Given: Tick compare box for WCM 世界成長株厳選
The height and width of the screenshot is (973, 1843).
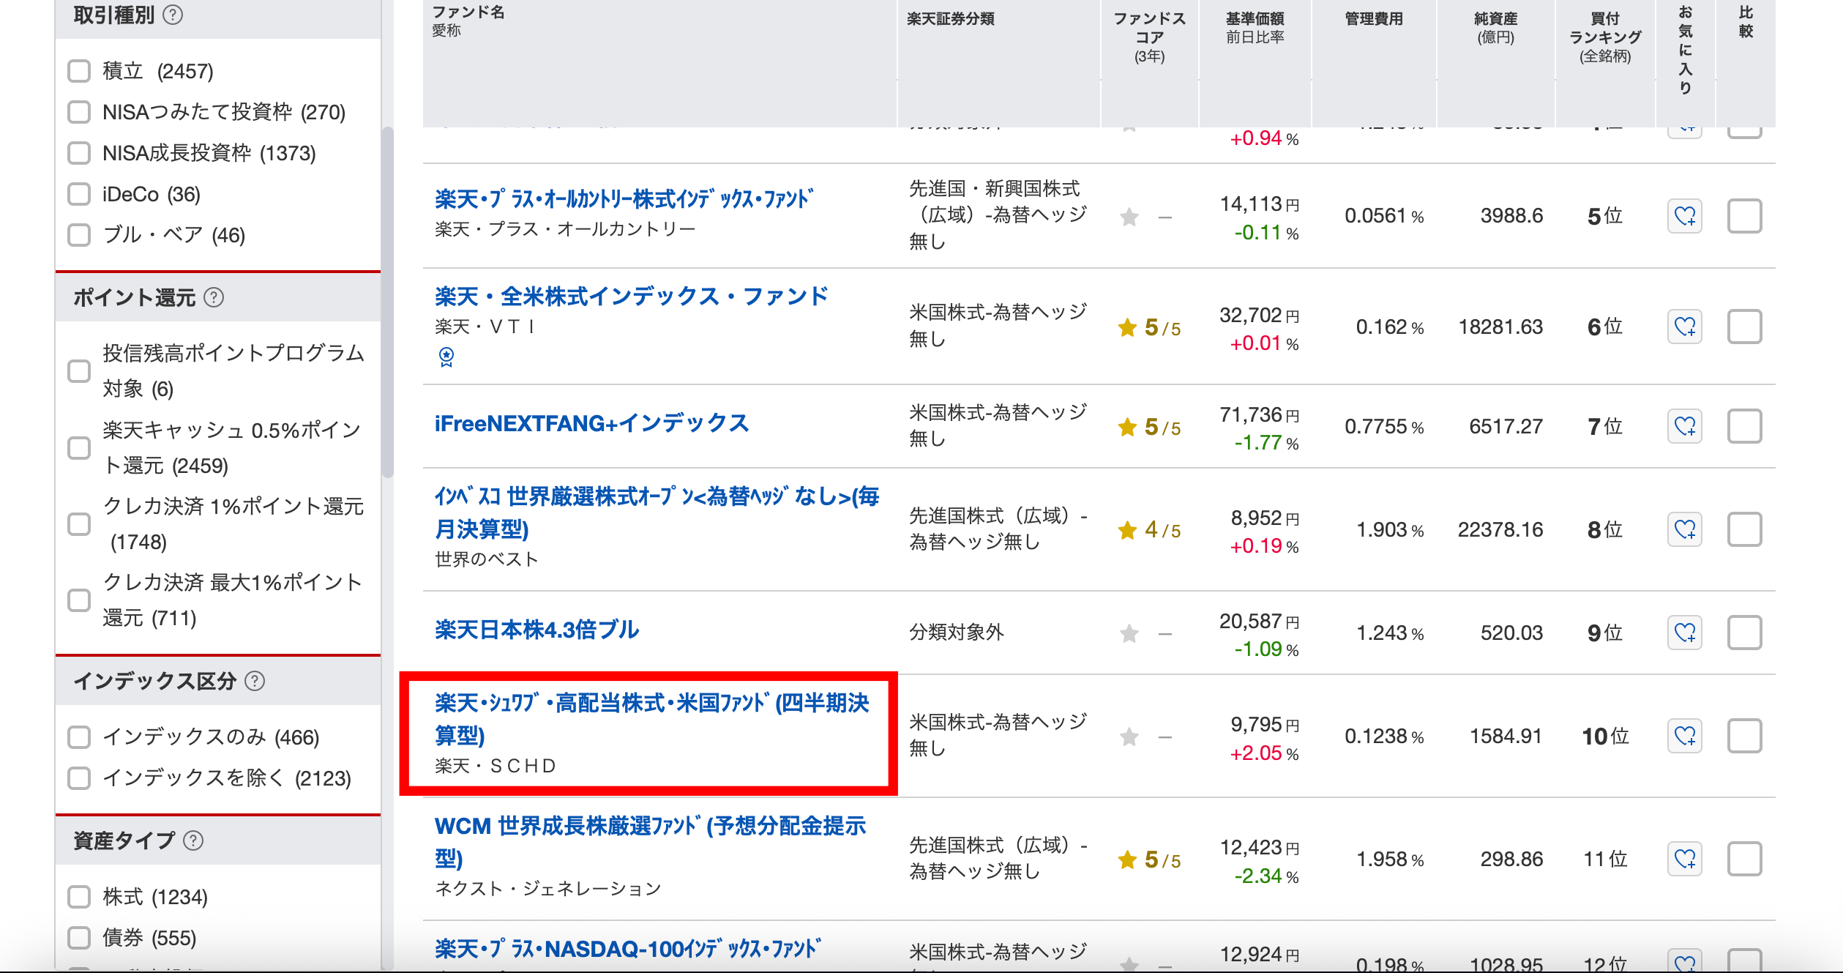Looking at the screenshot, I should [1744, 859].
